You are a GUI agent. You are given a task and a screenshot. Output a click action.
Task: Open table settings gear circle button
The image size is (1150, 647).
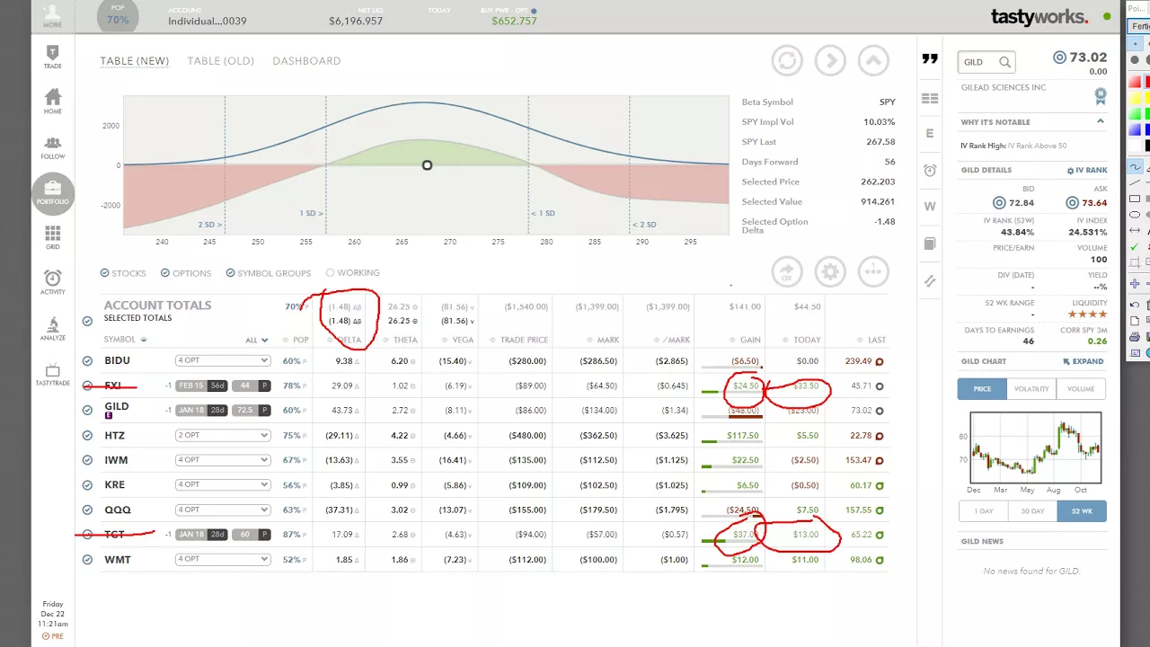(830, 271)
